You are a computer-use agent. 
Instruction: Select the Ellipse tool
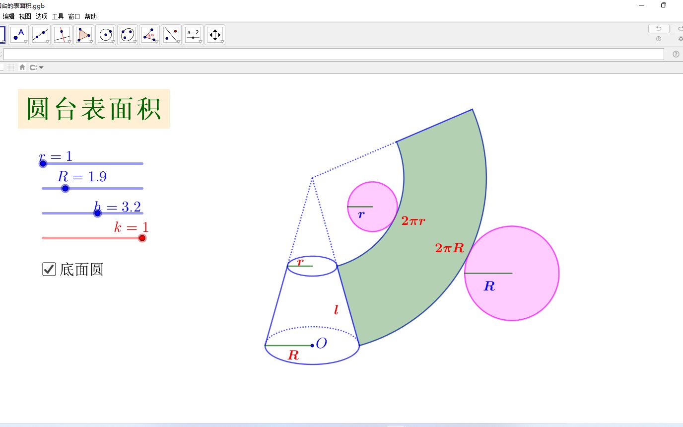pos(128,35)
